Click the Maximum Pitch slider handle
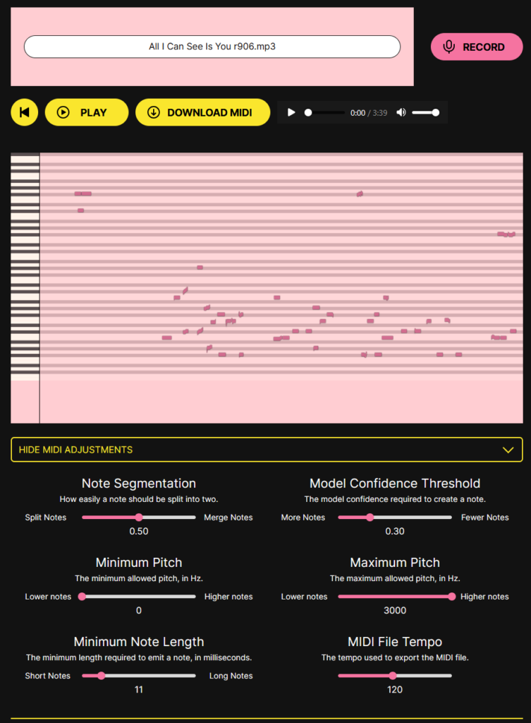Screen dimensions: 531x723 451,597
